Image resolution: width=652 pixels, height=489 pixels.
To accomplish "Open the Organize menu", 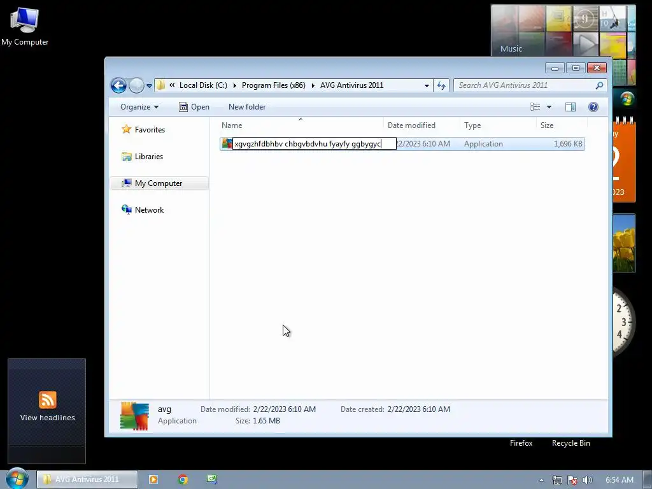I will [139, 107].
